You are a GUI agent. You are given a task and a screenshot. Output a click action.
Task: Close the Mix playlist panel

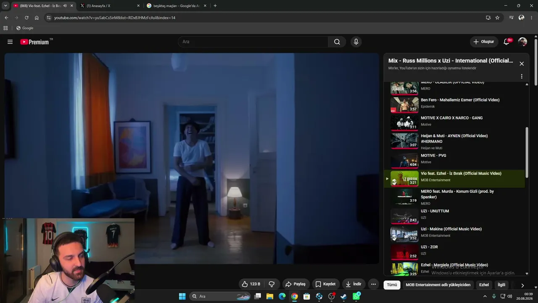(522, 64)
